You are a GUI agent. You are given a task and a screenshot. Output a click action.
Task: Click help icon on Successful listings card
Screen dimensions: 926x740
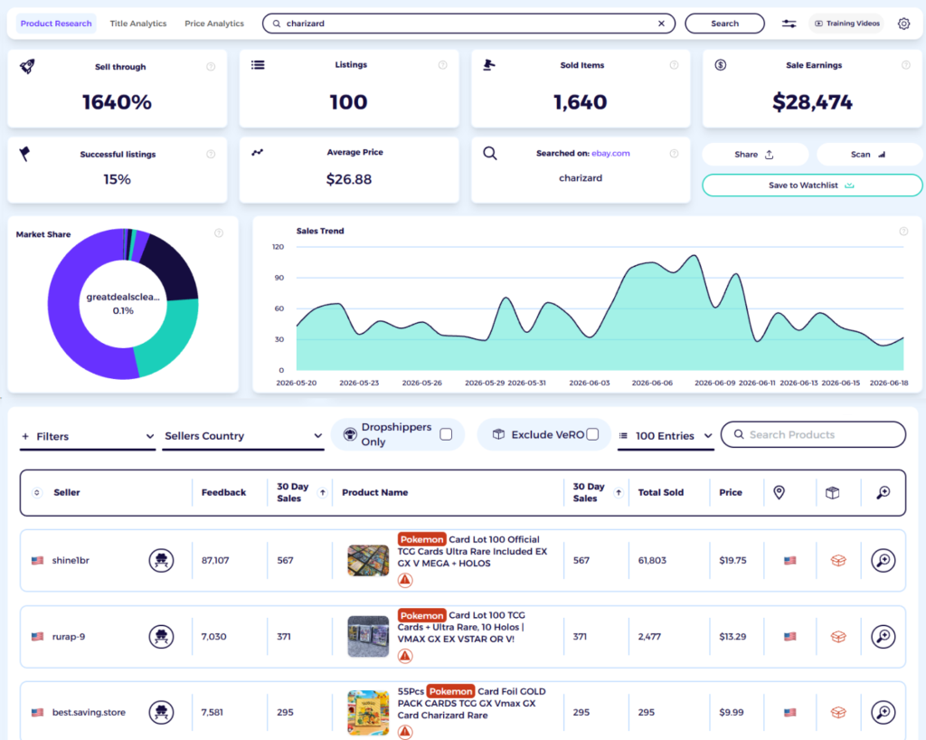211,154
